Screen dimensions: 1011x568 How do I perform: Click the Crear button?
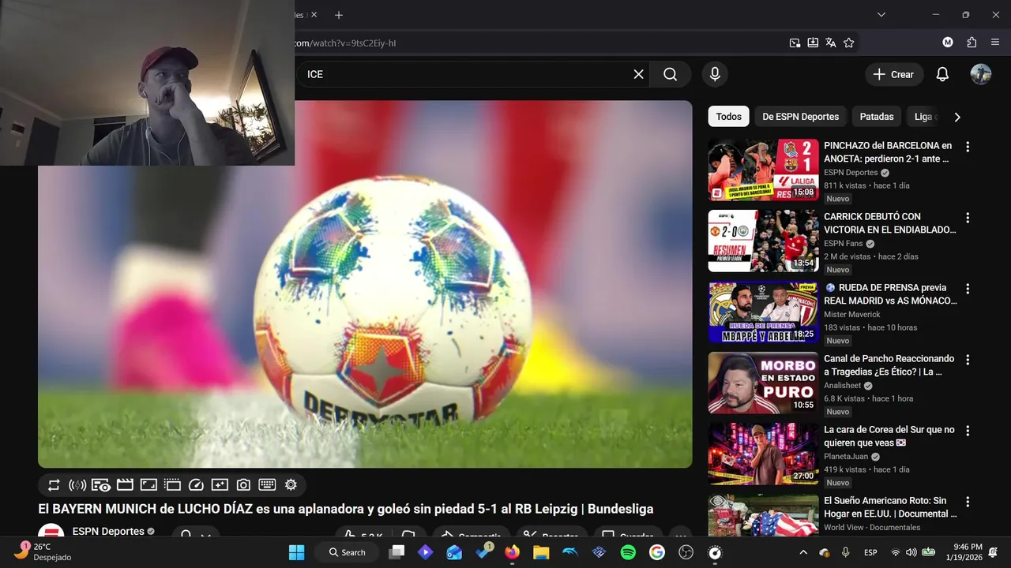[894, 74]
